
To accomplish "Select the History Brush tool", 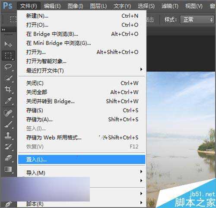I will [x=8, y=147].
